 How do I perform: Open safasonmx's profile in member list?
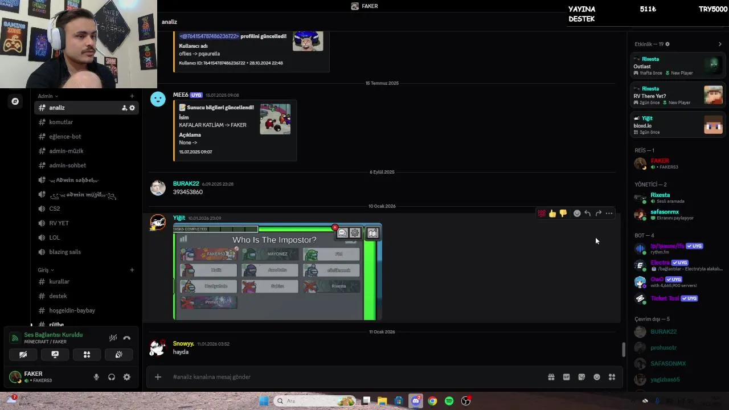678,215
